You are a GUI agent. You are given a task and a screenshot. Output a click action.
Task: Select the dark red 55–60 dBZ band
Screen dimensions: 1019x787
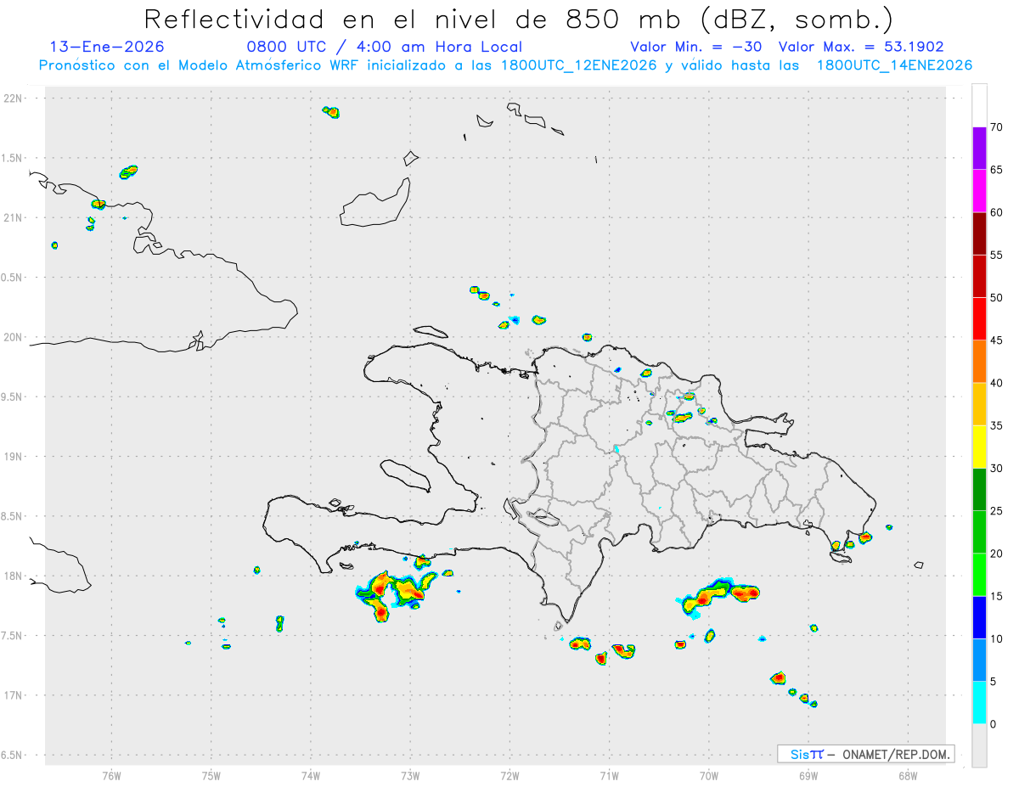979,233
